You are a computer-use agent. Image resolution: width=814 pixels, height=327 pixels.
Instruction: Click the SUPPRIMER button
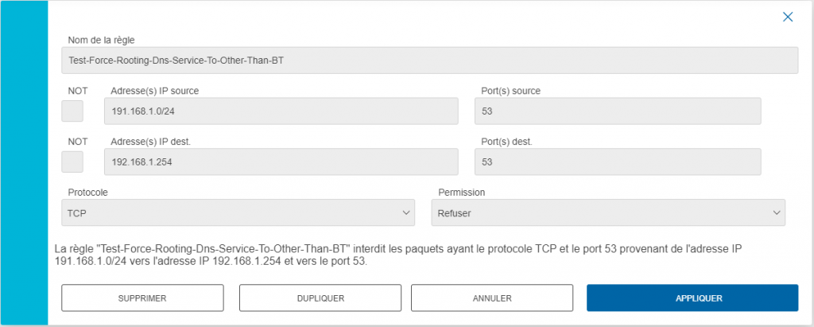coord(142,298)
